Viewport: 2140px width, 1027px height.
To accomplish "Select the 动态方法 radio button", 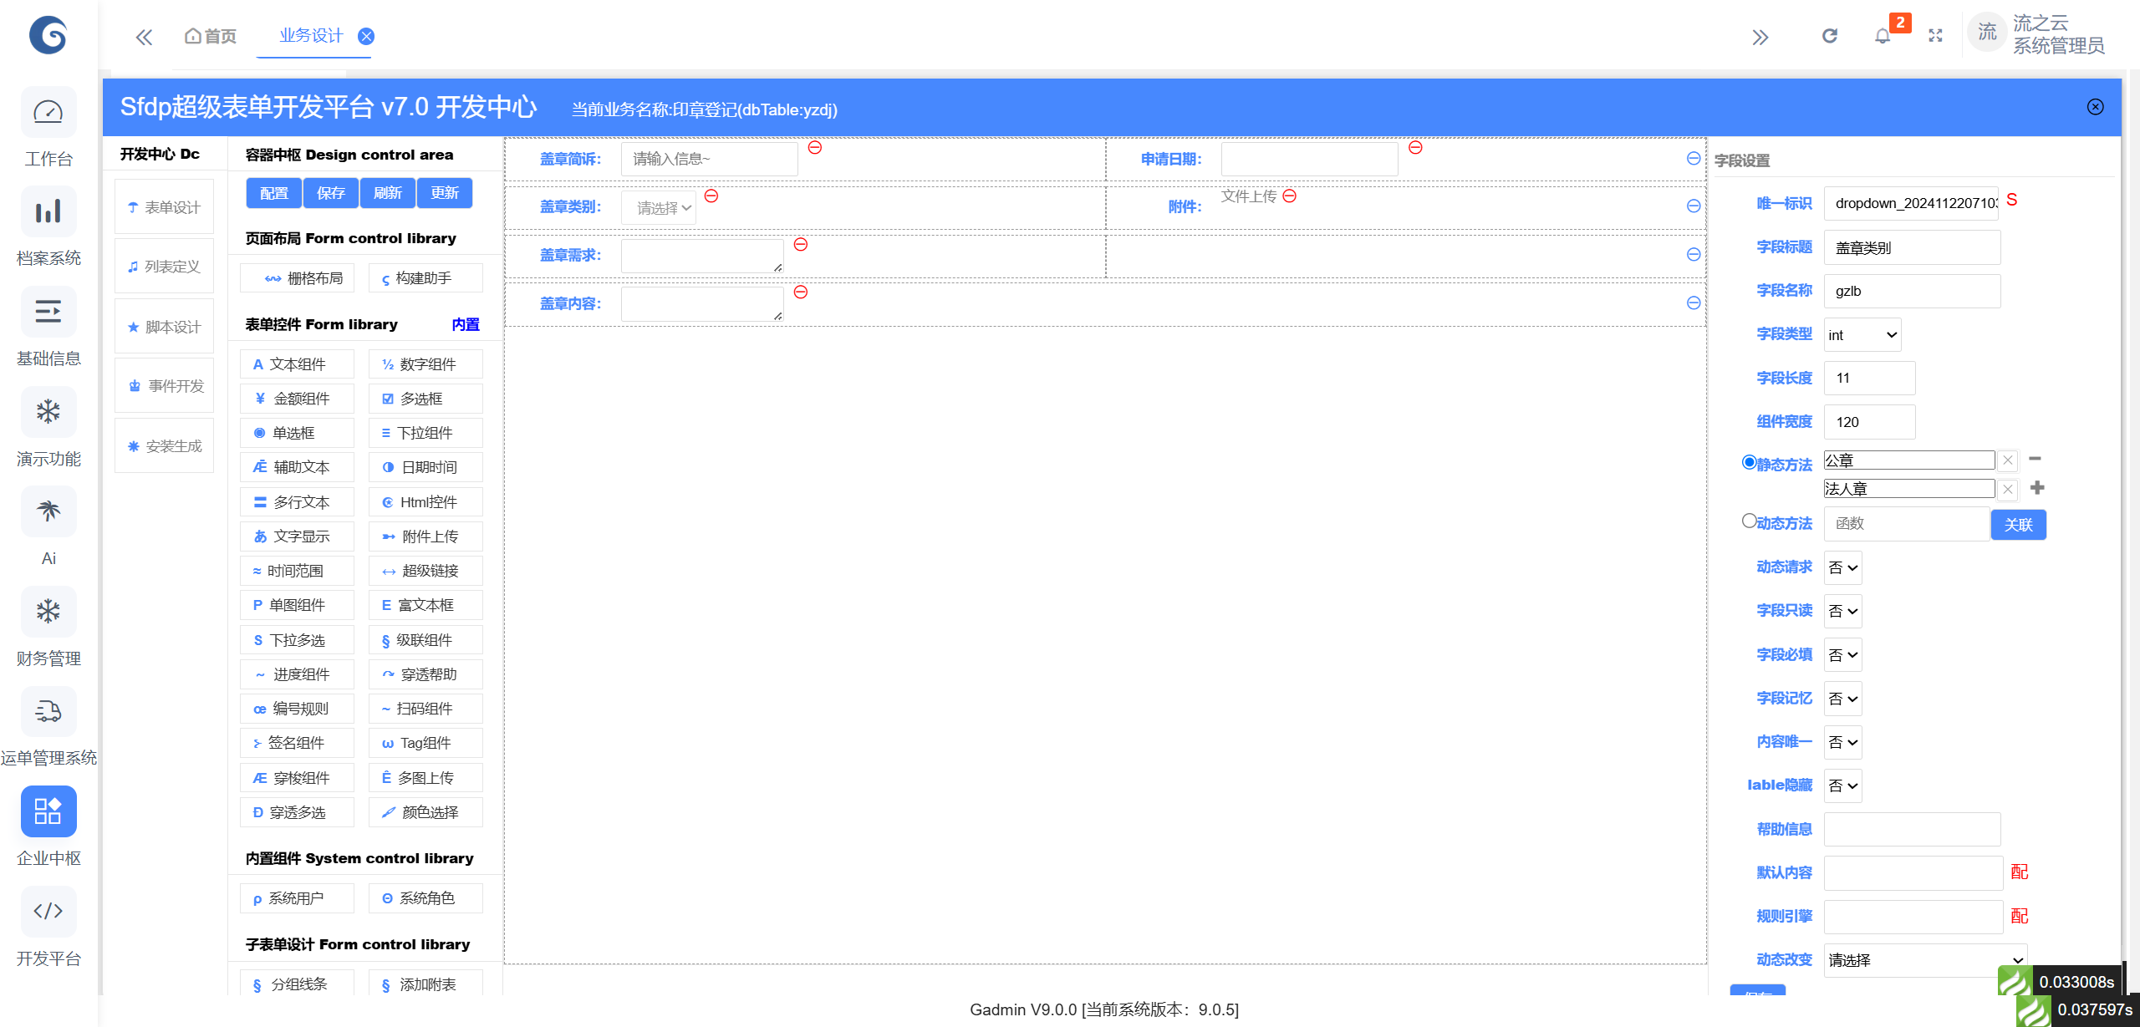I will pos(1749,521).
